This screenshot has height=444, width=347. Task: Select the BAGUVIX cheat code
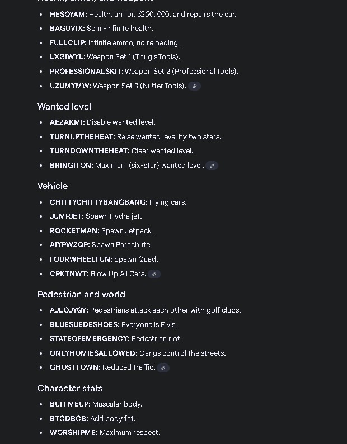pos(67,28)
